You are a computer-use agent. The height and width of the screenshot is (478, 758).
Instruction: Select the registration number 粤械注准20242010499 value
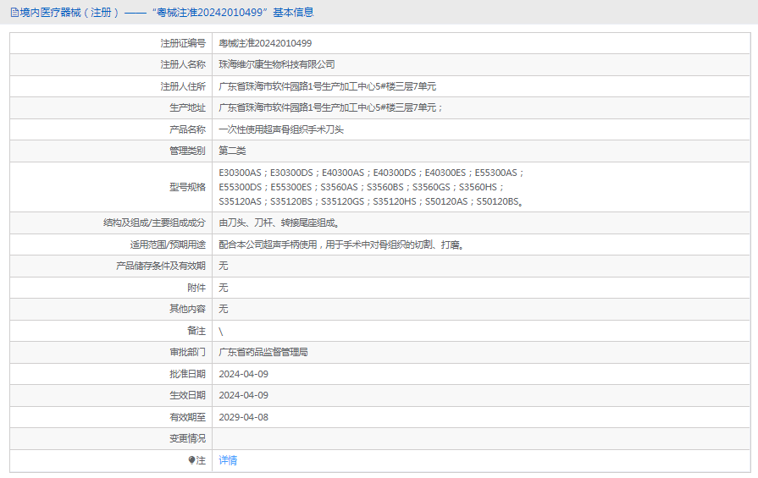tap(265, 43)
